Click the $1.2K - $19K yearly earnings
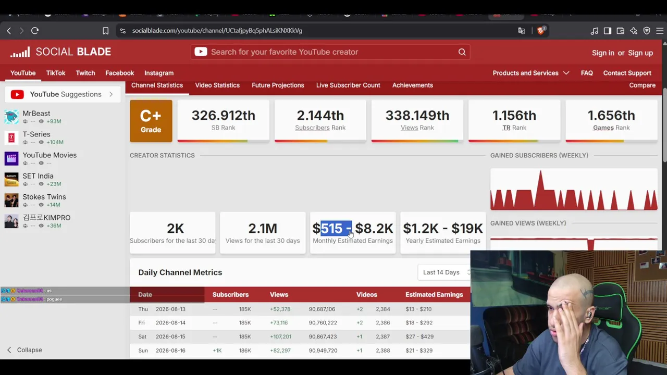Viewport: 667px width, 375px height. click(443, 228)
